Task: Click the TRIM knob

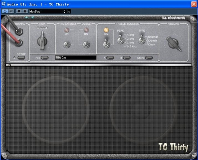Action: pos(42,41)
